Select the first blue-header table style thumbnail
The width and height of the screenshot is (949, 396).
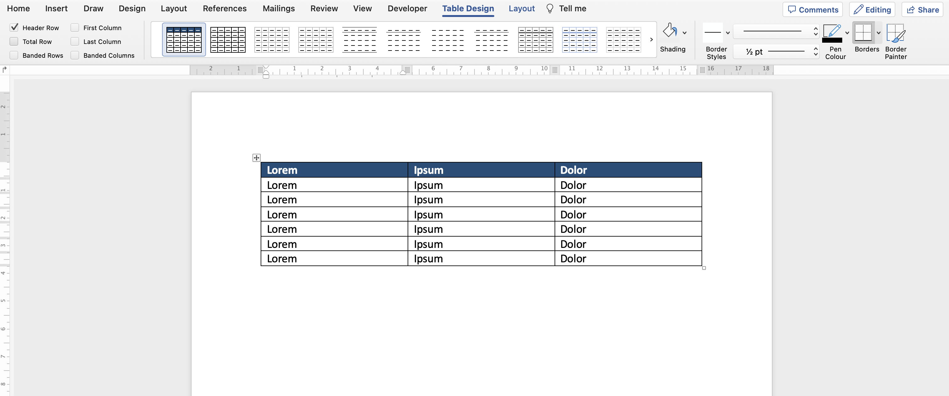pos(184,39)
